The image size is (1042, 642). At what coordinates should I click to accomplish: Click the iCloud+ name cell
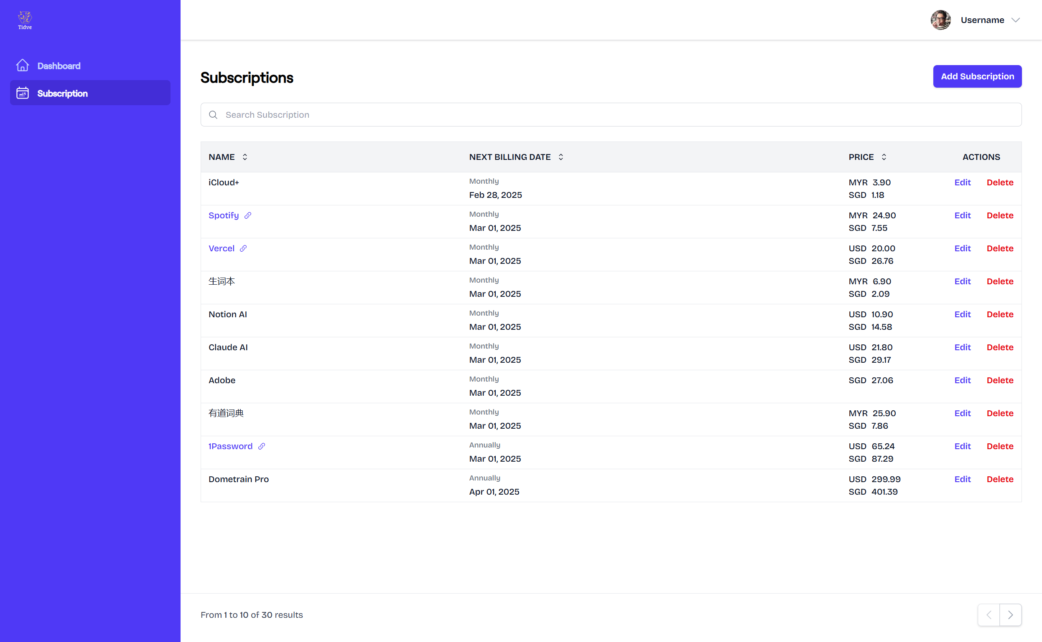224,182
